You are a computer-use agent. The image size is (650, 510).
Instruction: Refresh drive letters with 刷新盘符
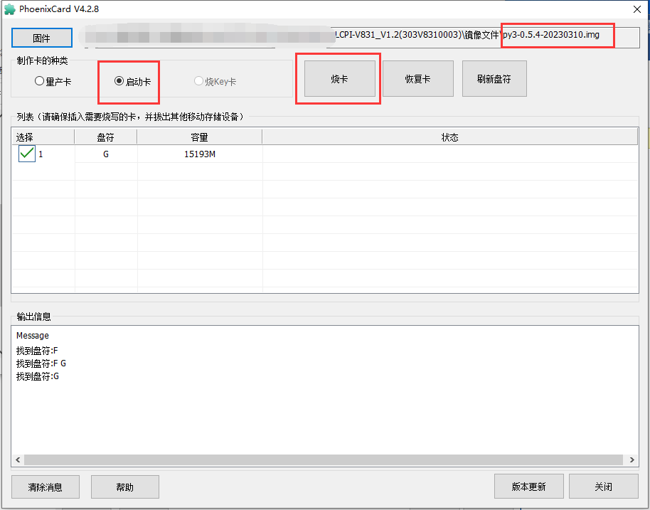click(x=494, y=79)
